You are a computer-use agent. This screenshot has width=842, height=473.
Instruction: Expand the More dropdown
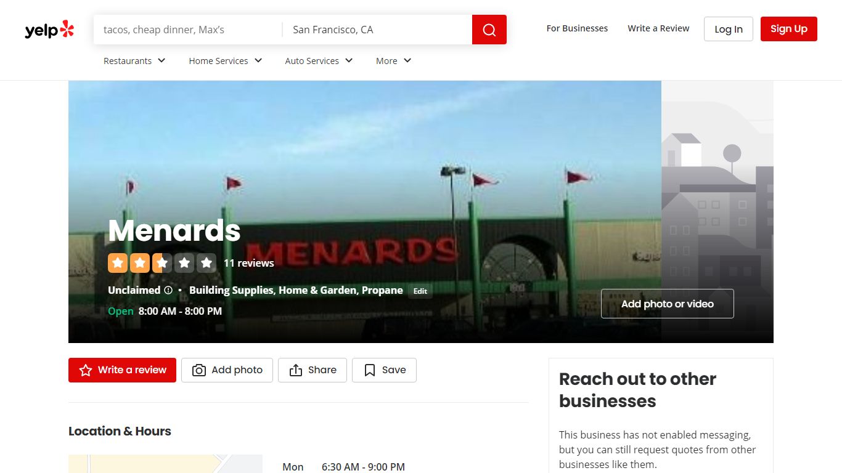coord(394,61)
